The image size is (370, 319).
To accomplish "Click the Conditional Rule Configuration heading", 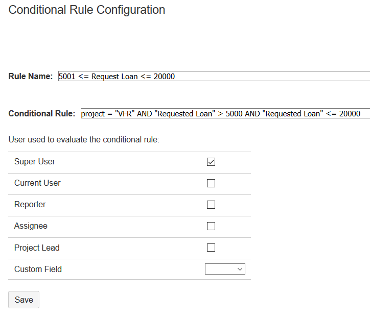I will pos(87,10).
